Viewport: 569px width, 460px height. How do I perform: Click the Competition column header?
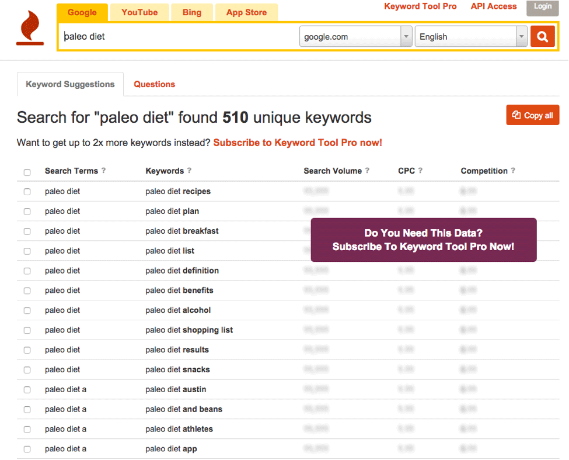click(484, 171)
